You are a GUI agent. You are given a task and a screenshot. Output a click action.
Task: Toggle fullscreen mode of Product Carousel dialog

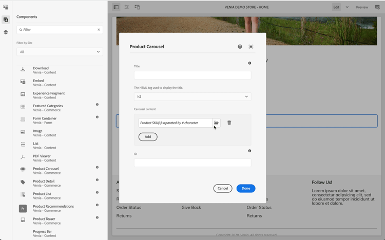[251, 47]
